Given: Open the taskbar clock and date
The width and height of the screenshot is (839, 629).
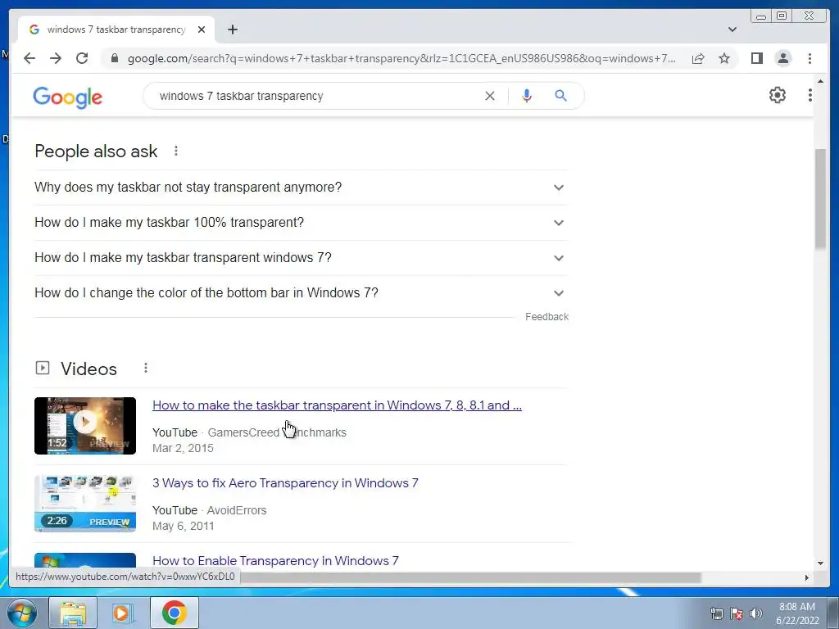Looking at the screenshot, I should [797, 613].
